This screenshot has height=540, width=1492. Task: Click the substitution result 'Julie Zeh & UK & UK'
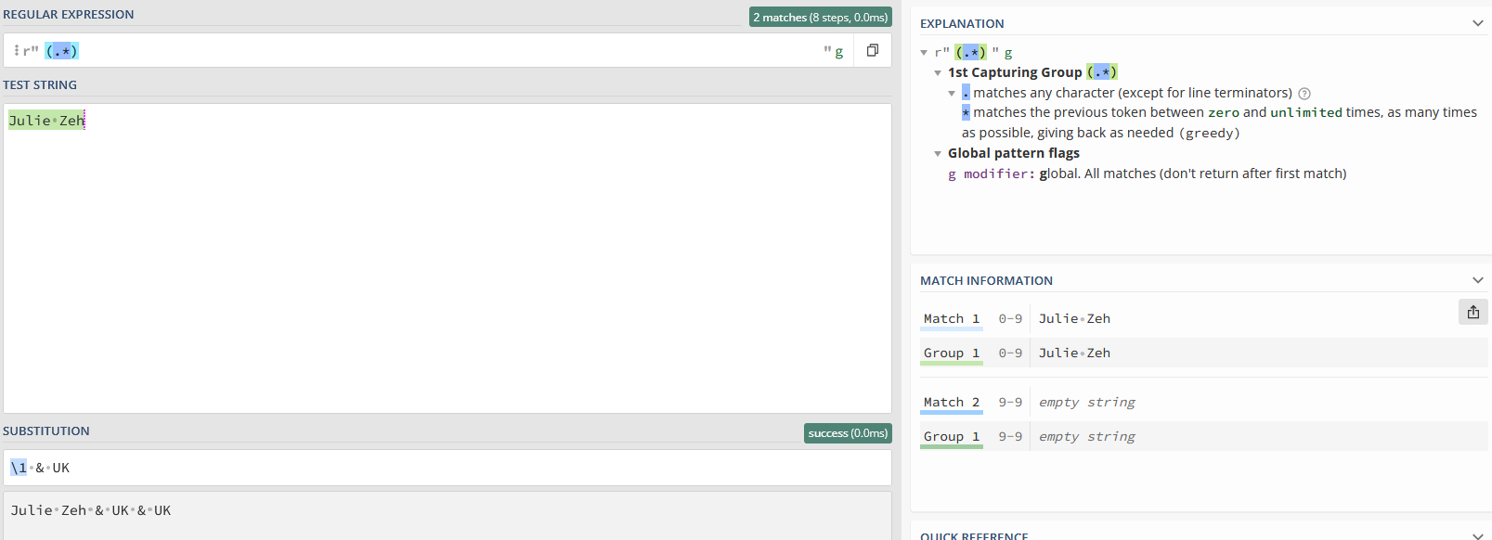91,510
